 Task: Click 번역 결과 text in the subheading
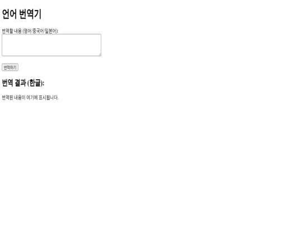point(14,83)
